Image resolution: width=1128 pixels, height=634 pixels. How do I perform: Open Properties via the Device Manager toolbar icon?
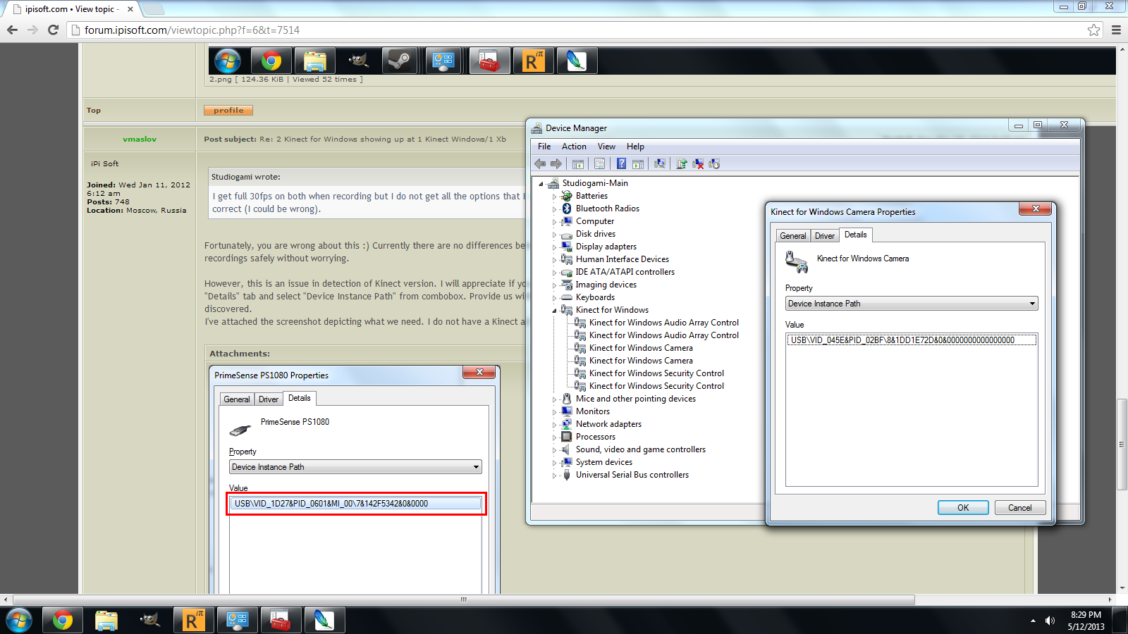pos(599,164)
